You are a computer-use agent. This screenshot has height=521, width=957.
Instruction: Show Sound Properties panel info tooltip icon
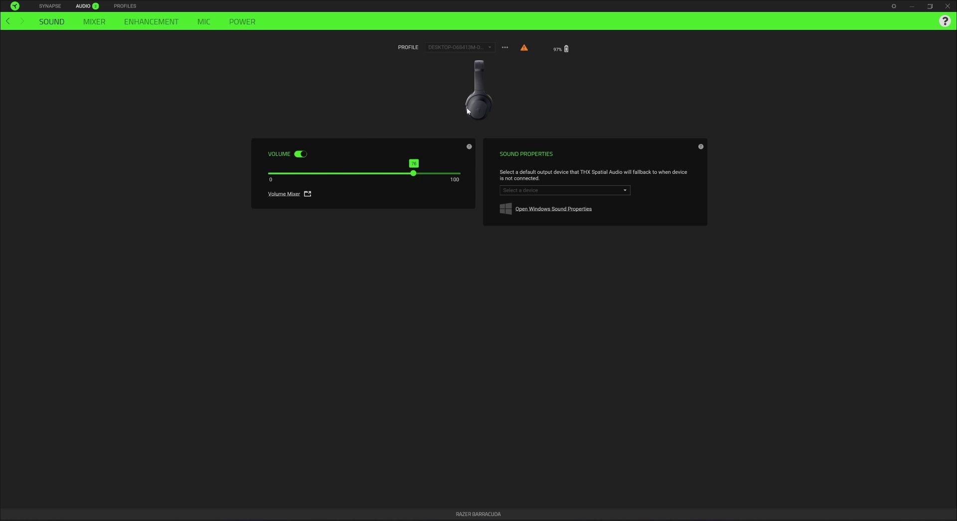[x=701, y=146]
